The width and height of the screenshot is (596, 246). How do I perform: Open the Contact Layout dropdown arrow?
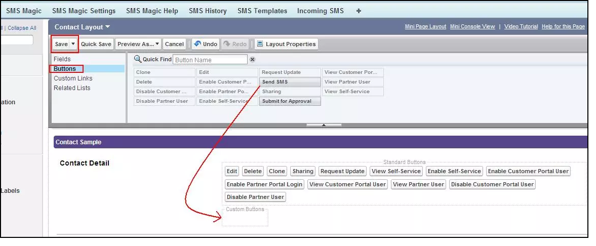(107, 27)
